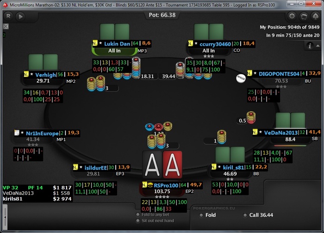Open note icon beside Verhigh

tap(26, 74)
